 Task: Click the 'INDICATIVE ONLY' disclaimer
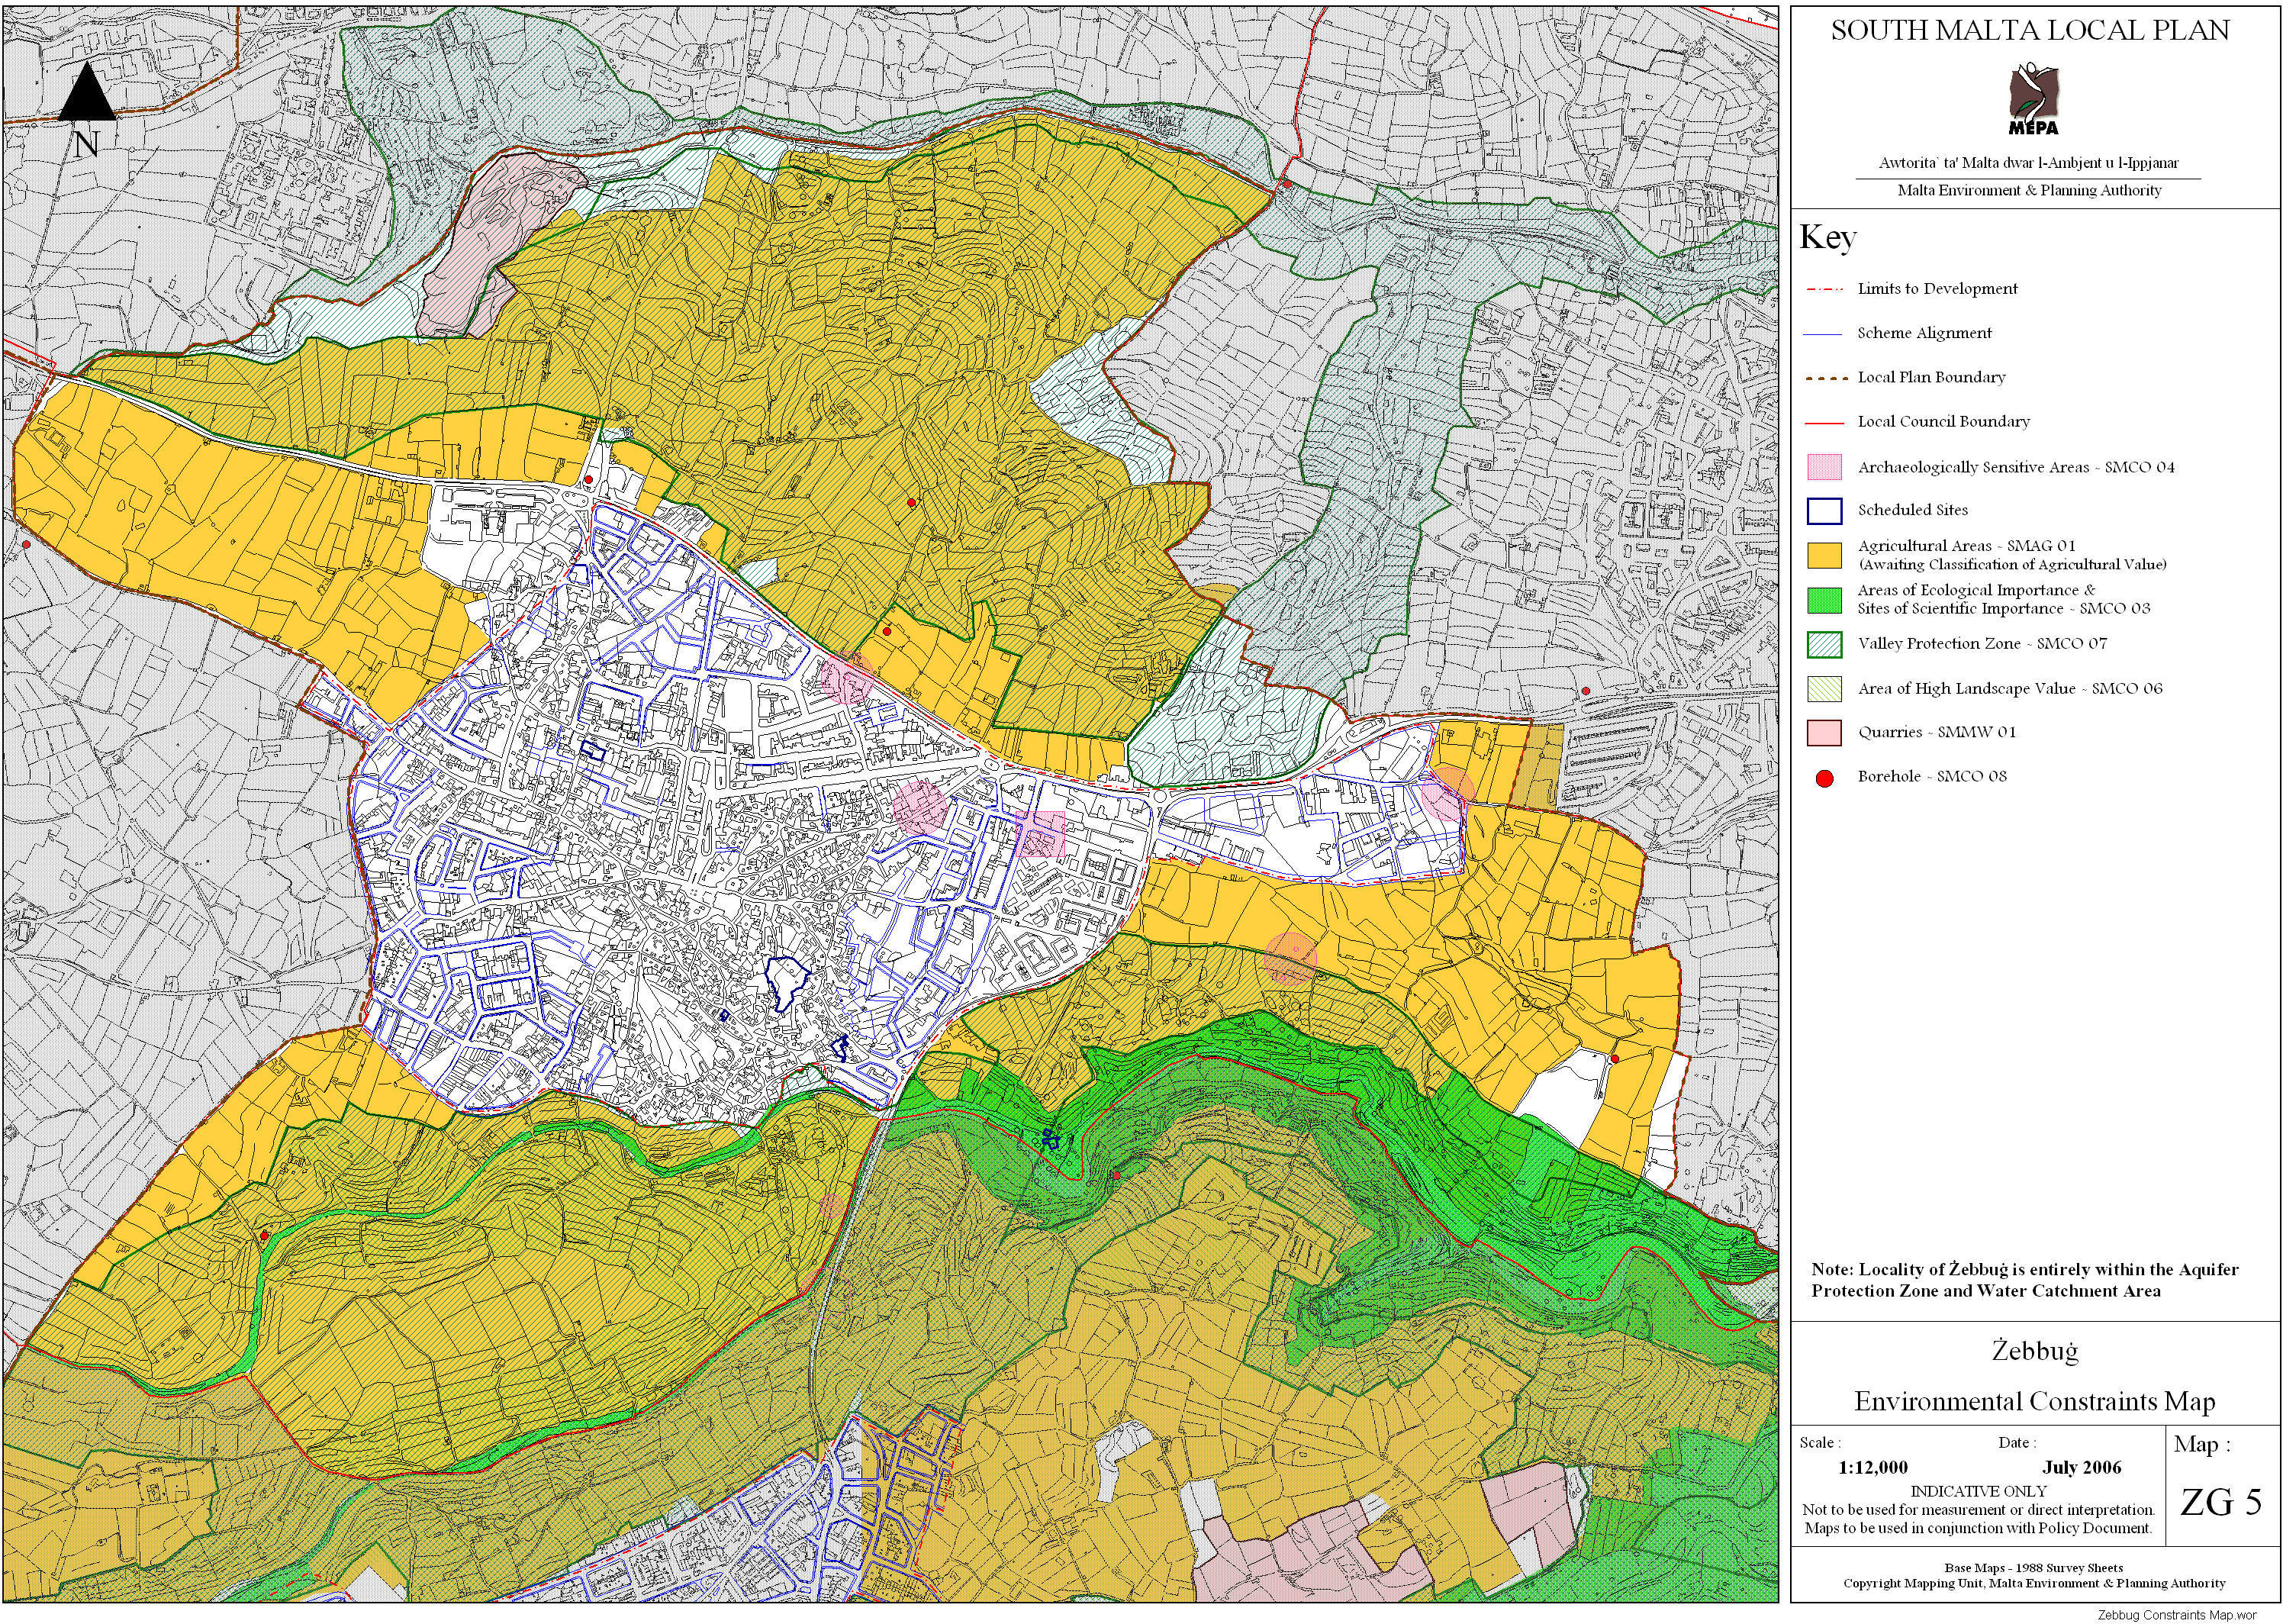click(x=1979, y=1491)
